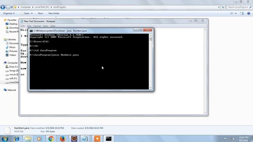
Task: Select Desktop under Favorites
Action: [11, 24]
